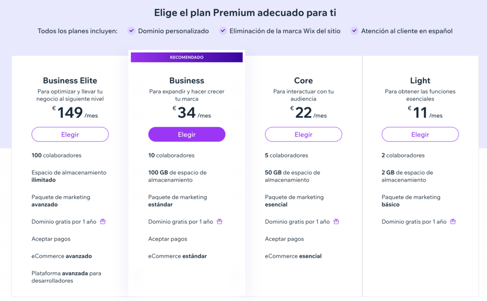
Task: Choose the recommended Business plan via Elegir
Action: pos(186,134)
